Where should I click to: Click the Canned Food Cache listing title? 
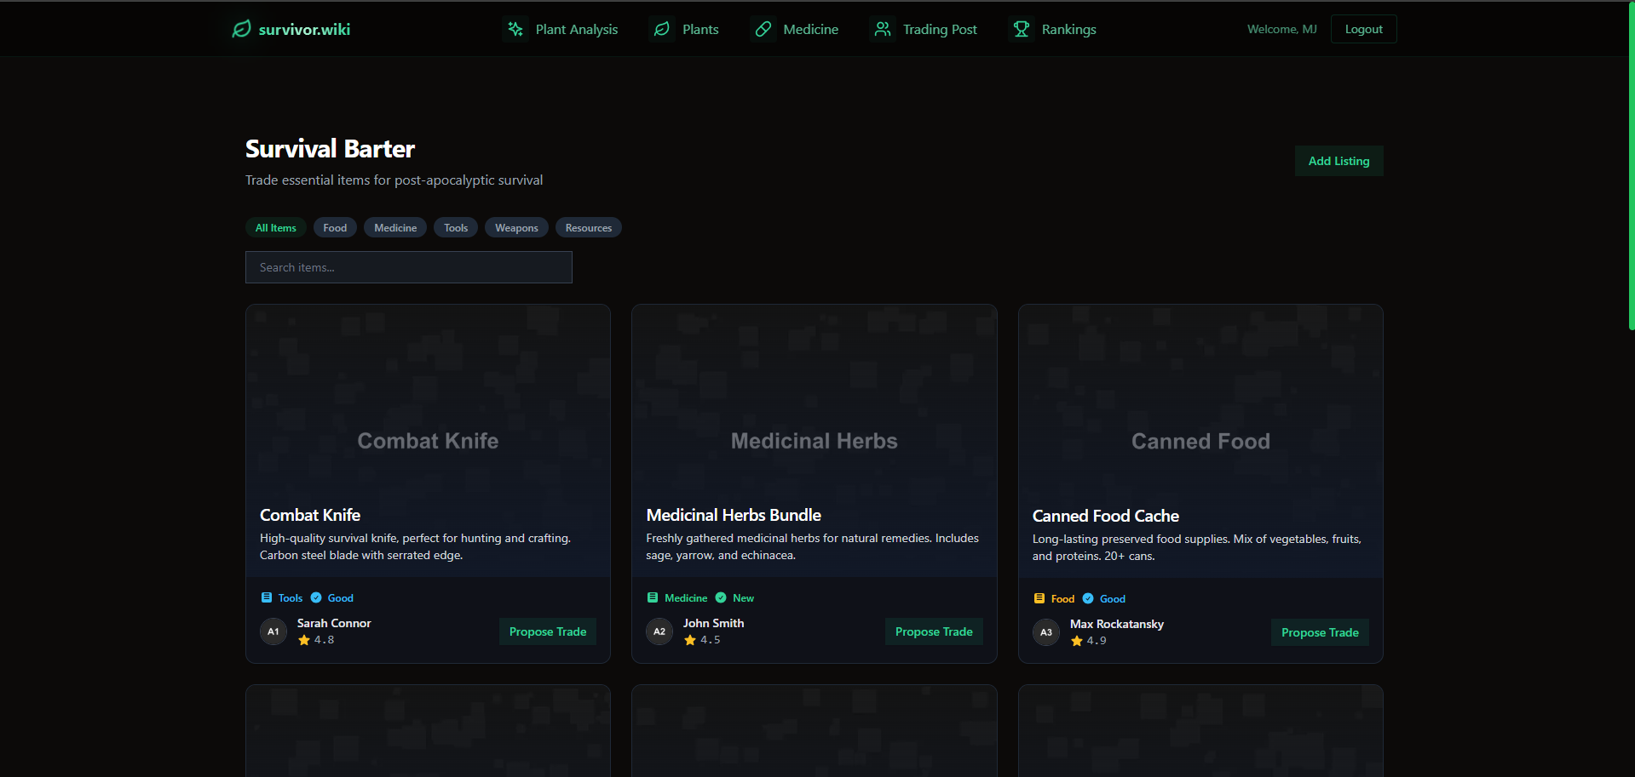[1106, 516]
